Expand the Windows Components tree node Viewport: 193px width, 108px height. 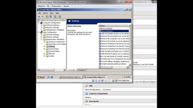click(44, 42)
